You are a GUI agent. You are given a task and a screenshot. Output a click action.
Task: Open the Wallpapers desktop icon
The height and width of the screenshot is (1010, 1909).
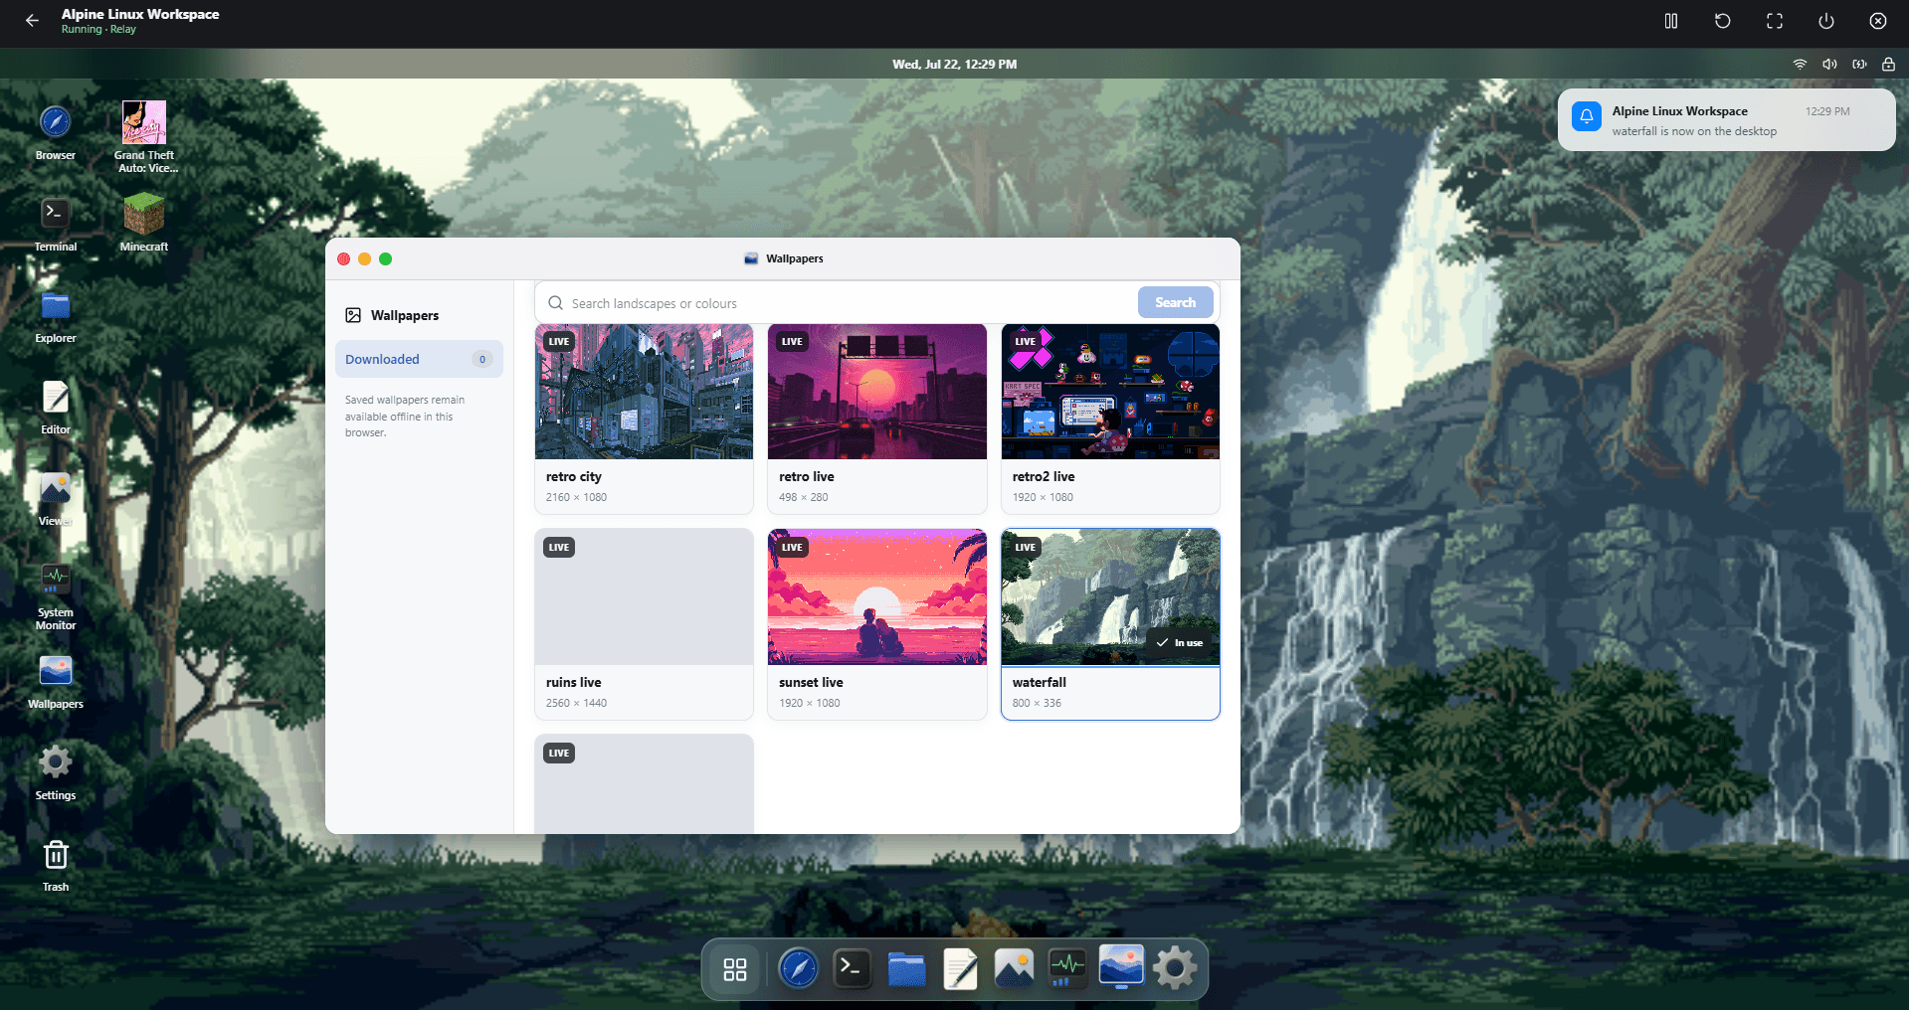pyautogui.click(x=56, y=681)
